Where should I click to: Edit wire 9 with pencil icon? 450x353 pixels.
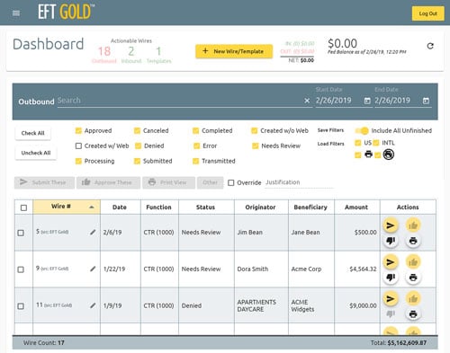point(93,269)
